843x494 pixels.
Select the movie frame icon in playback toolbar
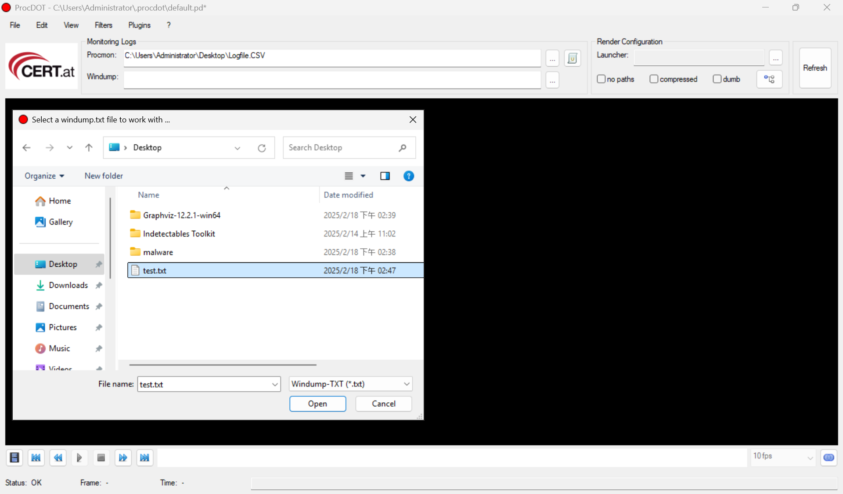[x=14, y=458]
